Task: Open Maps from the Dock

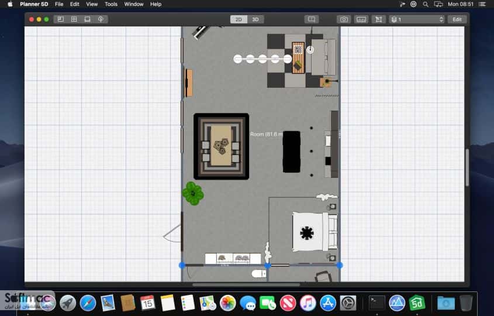Action: click(x=208, y=303)
